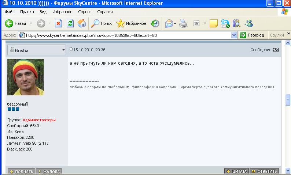
Task: Open the Избранное menu in menu bar
Action: pyautogui.click(x=62, y=12)
